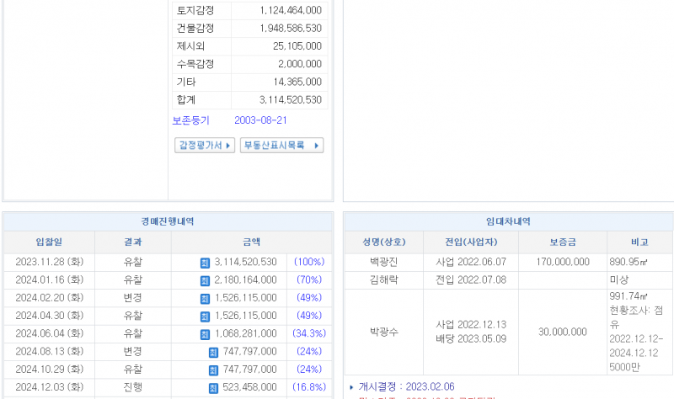This screenshot has height=399, width=674.
Task: Click the icon beside 3,114,520,530 bid amount
Action: (204, 263)
